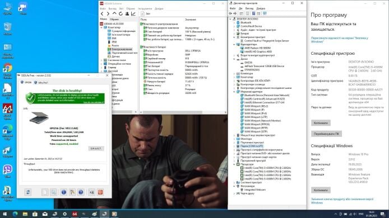Open Device Manager Вигляд menu
The width and height of the screenshot is (389, 218).
pos(249,8)
